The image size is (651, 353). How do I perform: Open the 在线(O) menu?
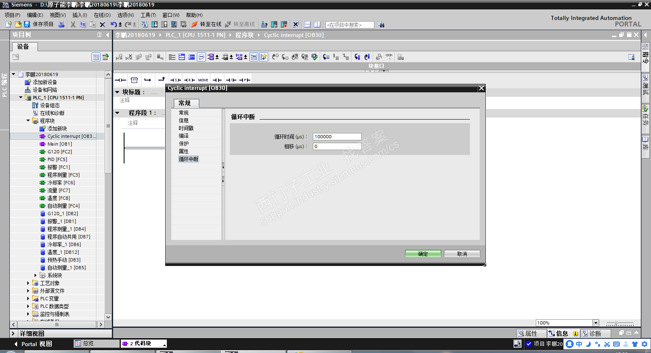pyautogui.click(x=102, y=15)
